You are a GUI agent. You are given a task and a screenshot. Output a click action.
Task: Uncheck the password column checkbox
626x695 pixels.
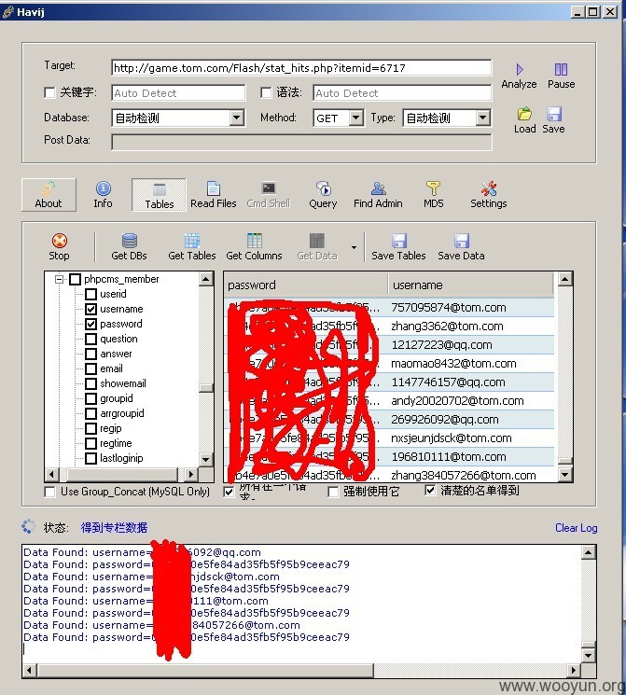point(90,324)
